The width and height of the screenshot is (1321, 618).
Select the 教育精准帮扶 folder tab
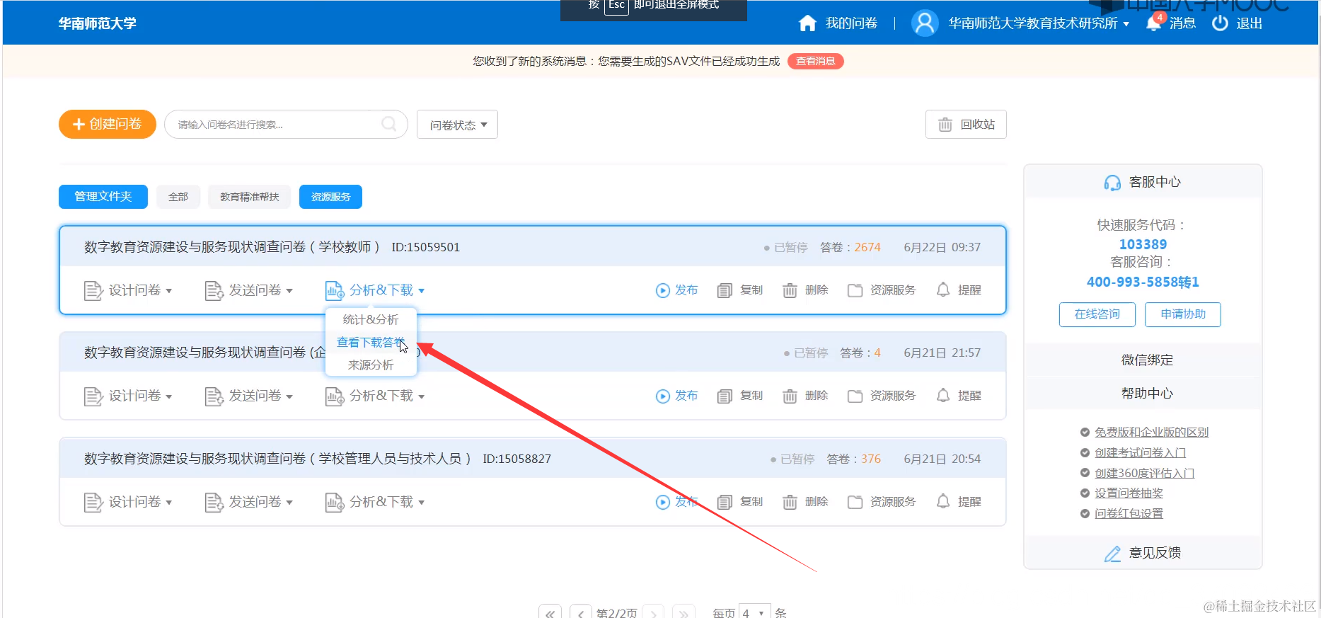250,197
